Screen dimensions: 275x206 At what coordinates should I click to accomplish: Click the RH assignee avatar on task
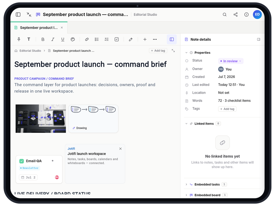[x=57, y=177]
